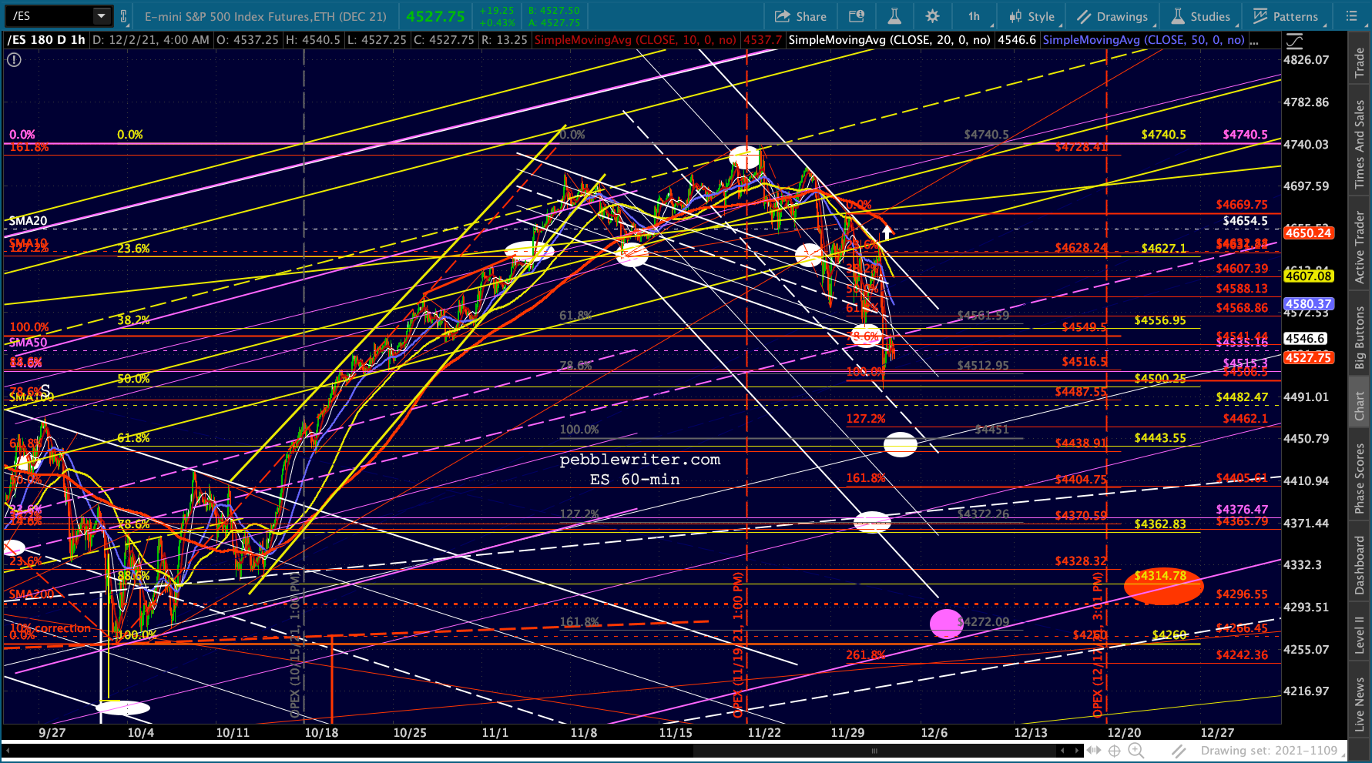The width and height of the screenshot is (1372, 763).
Task: Expand the Studies dropdown
Action: tap(1200, 16)
